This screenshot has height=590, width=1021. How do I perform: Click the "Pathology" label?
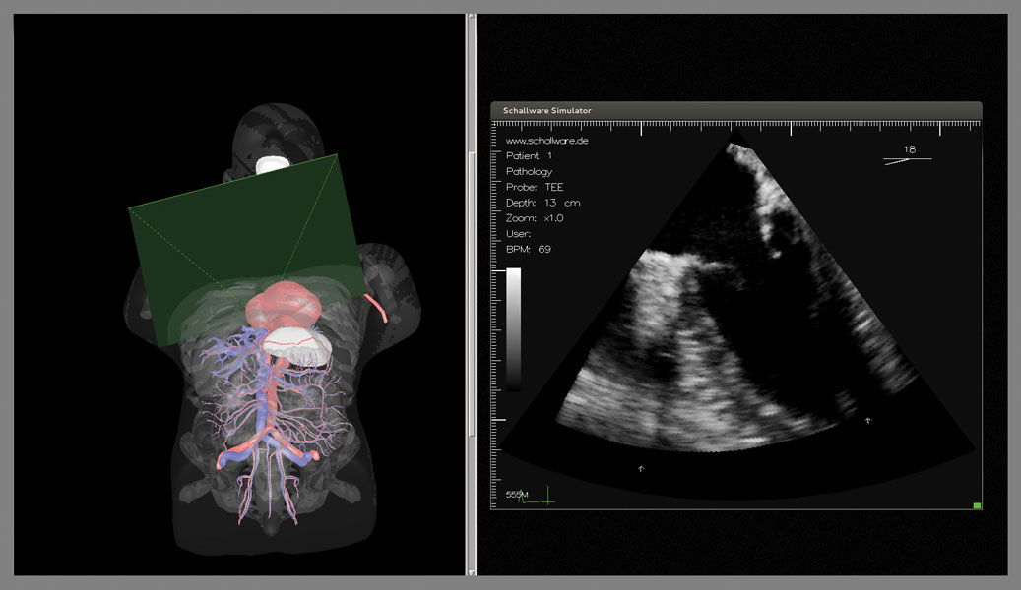click(x=529, y=172)
